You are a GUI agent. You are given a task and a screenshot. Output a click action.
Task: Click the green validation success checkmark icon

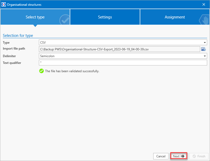41,71
